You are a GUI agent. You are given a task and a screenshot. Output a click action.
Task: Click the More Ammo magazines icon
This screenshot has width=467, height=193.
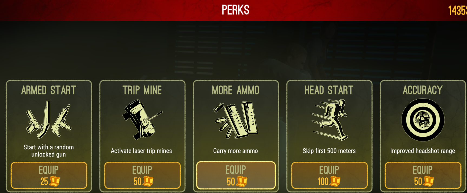tap(236, 120)
